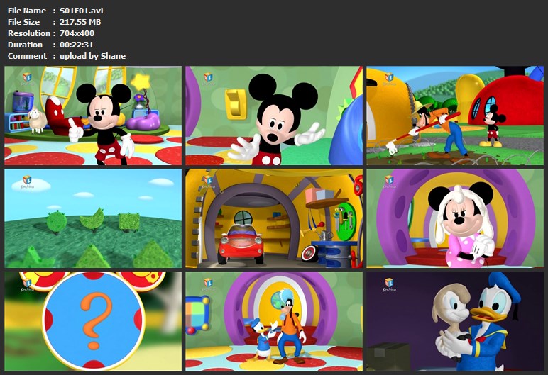Click the file size value 217.55 MB
548x375 pixels.
[80, 22]
